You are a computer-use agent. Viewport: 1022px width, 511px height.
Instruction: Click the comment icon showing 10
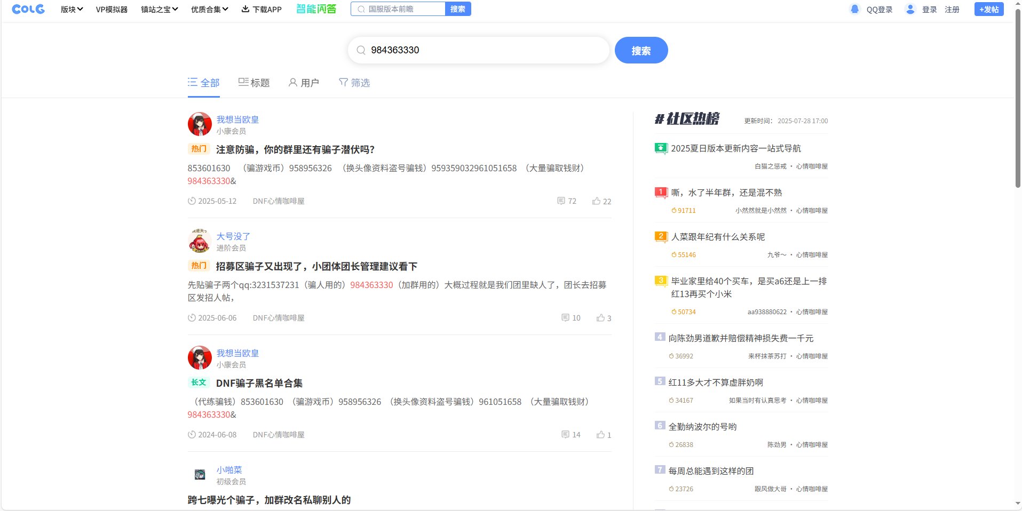(x=565, y=318)
